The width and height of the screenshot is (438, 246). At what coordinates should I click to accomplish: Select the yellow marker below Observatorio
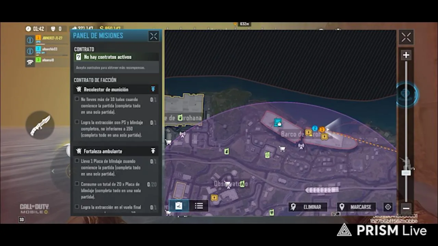[214, 197]
